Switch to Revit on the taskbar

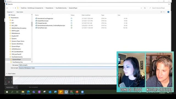coord(66,92)
